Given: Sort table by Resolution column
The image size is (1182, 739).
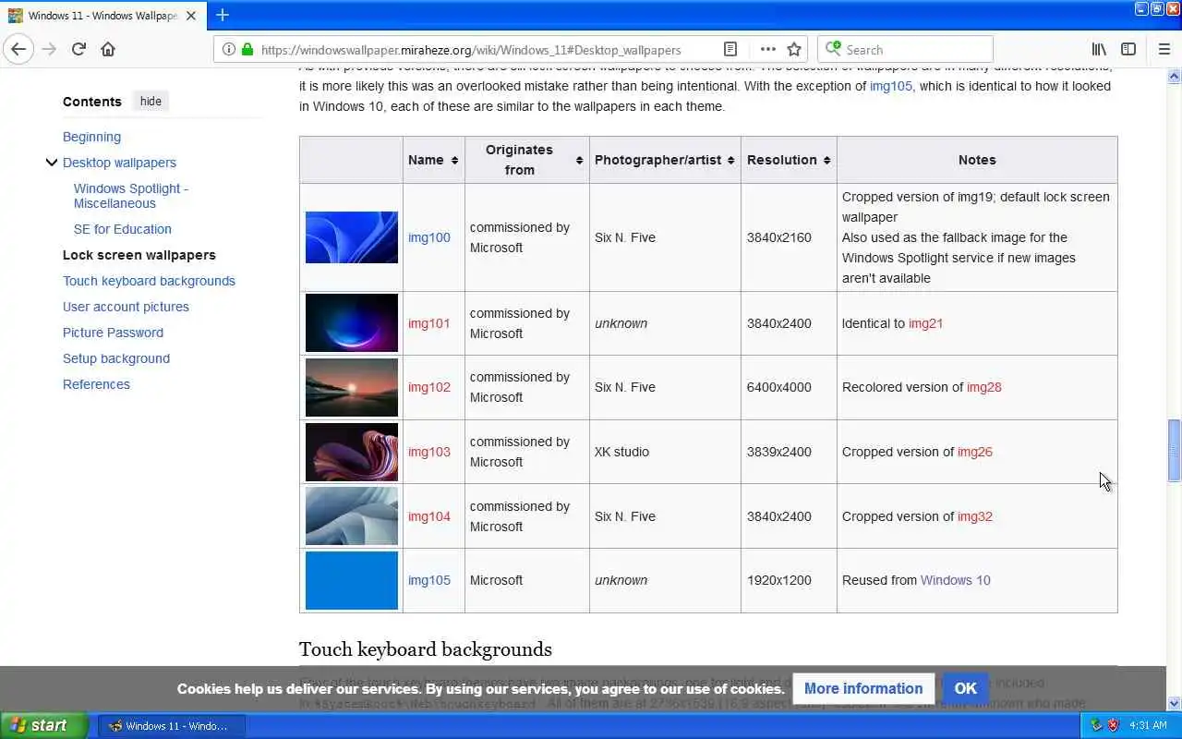Looking at the screenshot, I should click(x=789, y=160).
